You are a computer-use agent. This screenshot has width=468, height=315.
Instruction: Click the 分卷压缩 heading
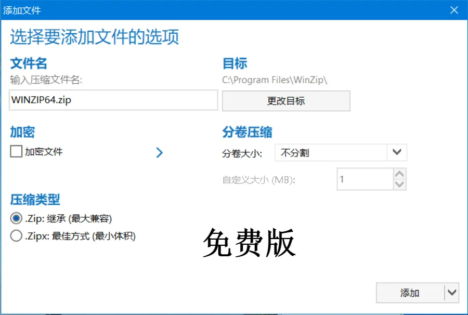point(247,132)
